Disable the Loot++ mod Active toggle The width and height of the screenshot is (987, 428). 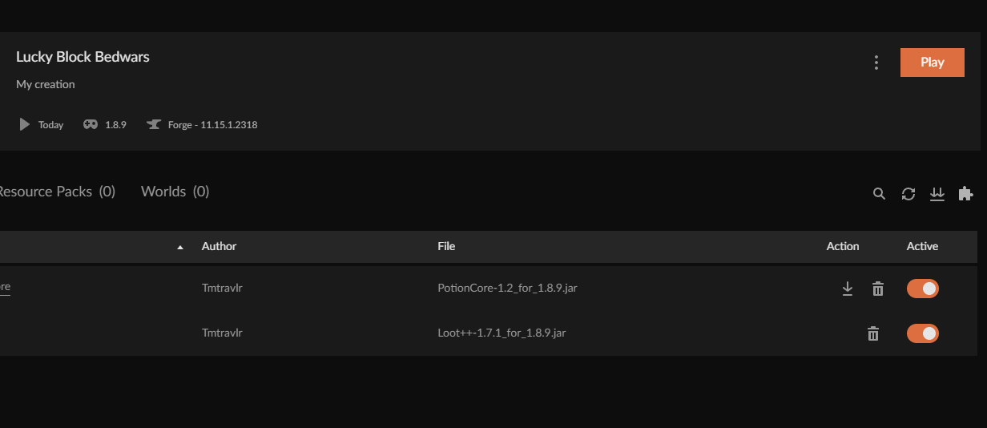tap(923, 333)
